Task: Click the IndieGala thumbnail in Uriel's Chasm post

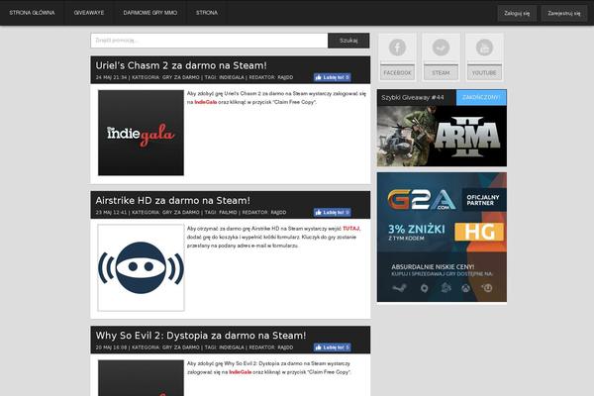Action: [x=141, y=133]
